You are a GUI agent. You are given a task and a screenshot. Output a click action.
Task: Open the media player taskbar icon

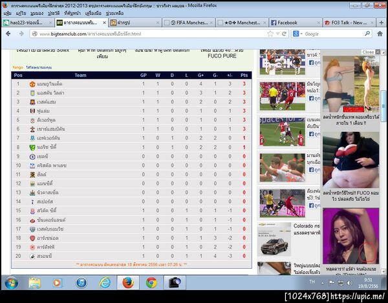coord(57,282)
